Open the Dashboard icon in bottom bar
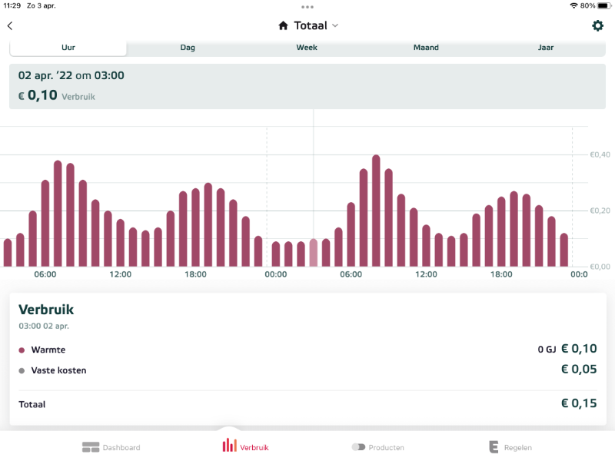 [x=91, y=447]
